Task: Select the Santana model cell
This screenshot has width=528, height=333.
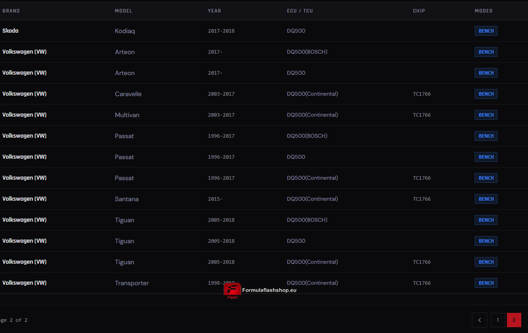Action: pyautogui.click(x=126, y=199)
